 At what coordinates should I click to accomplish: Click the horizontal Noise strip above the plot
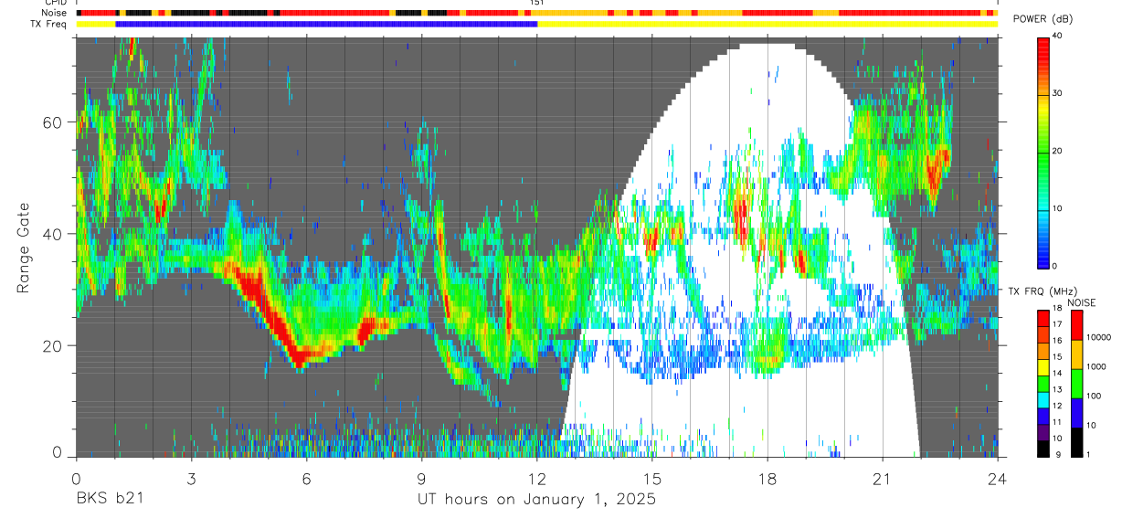[x=536, y=14]
